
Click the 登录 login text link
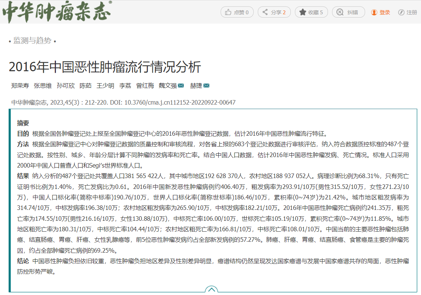click(385, 12)
